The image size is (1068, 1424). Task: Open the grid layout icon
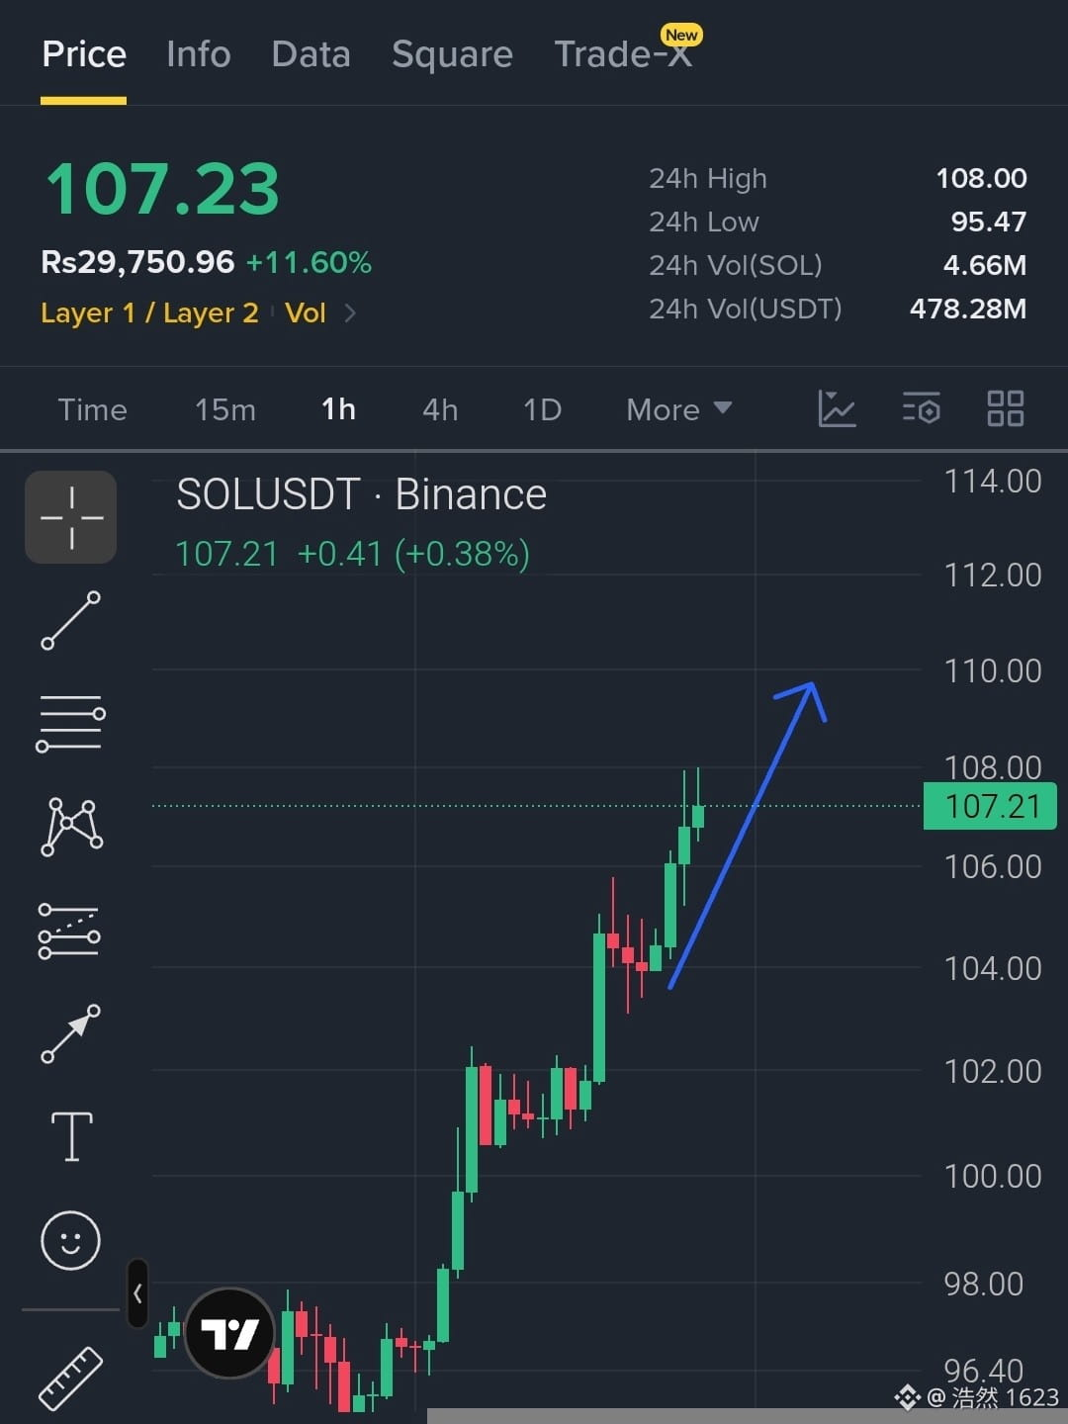pos(1006,408)
